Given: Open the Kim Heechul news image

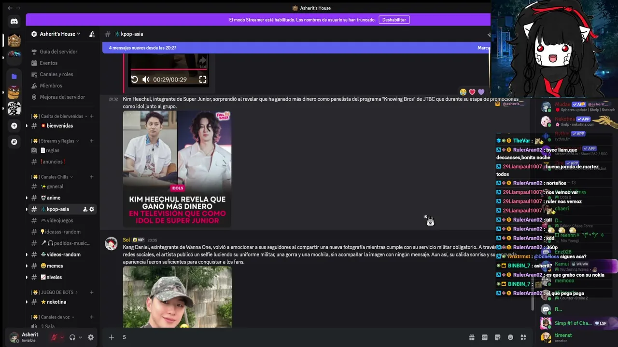Looking at the screenshot, I should (x=177, y=169).
